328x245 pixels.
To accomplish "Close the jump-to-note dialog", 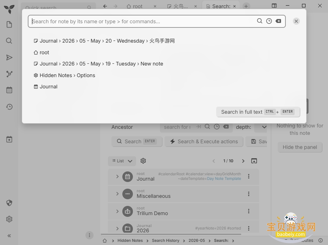I will pos(296,21).
